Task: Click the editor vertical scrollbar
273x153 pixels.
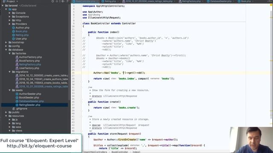Action: click(x=271, y=65)
